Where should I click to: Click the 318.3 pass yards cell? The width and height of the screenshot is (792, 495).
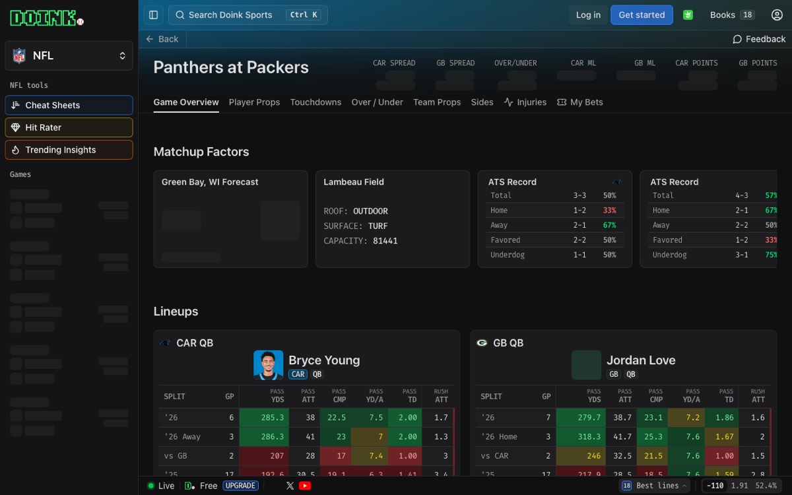[x=580, y=436]
